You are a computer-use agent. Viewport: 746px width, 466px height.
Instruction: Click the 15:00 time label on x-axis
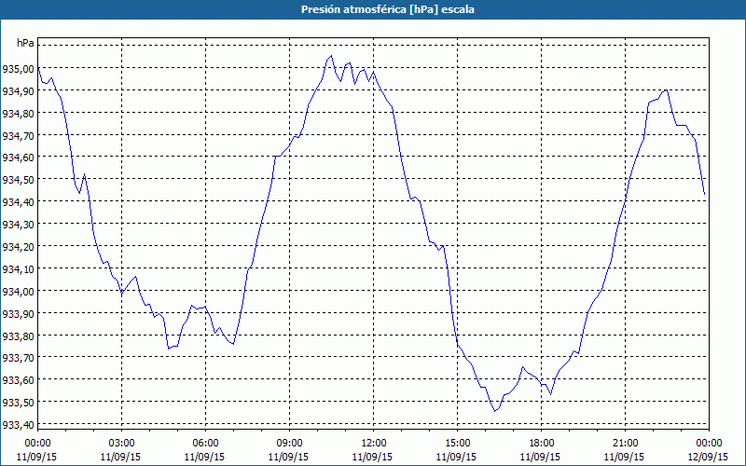point(457,444)
